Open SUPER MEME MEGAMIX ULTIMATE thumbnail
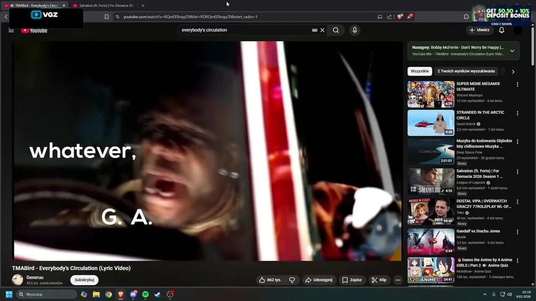This screenshot has height=301, width=536. pyautogui.click(x=431, y=94)
